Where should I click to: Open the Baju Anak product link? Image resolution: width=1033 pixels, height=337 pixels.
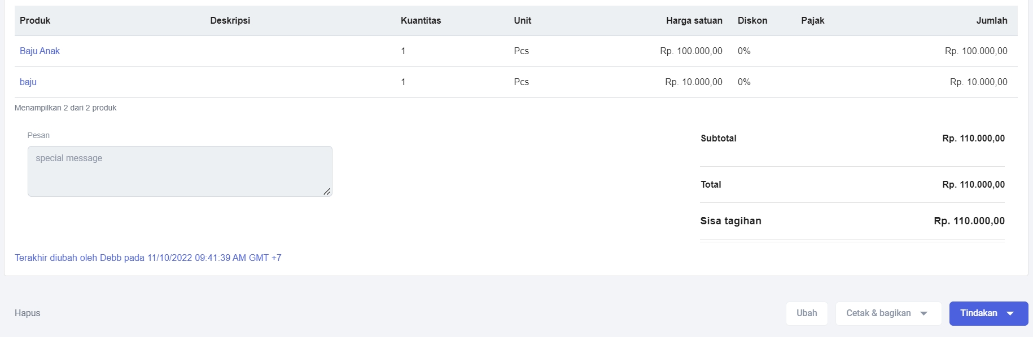click(x=40, y=51)
